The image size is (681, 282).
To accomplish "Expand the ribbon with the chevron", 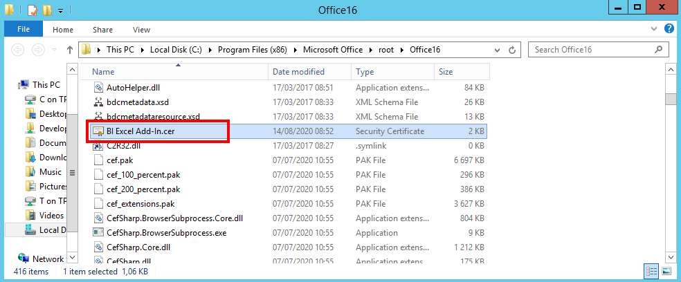I will coord(655,29).
